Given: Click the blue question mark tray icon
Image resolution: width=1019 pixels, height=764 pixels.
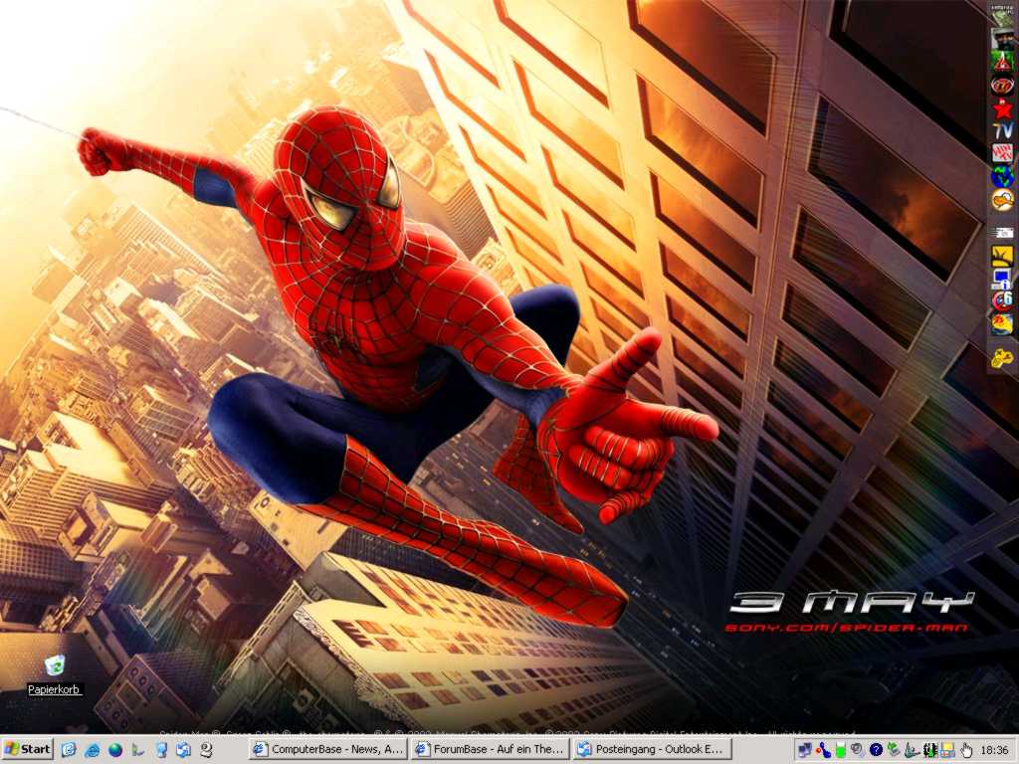Looking at the screenshot, I should (x=876, y=750).
